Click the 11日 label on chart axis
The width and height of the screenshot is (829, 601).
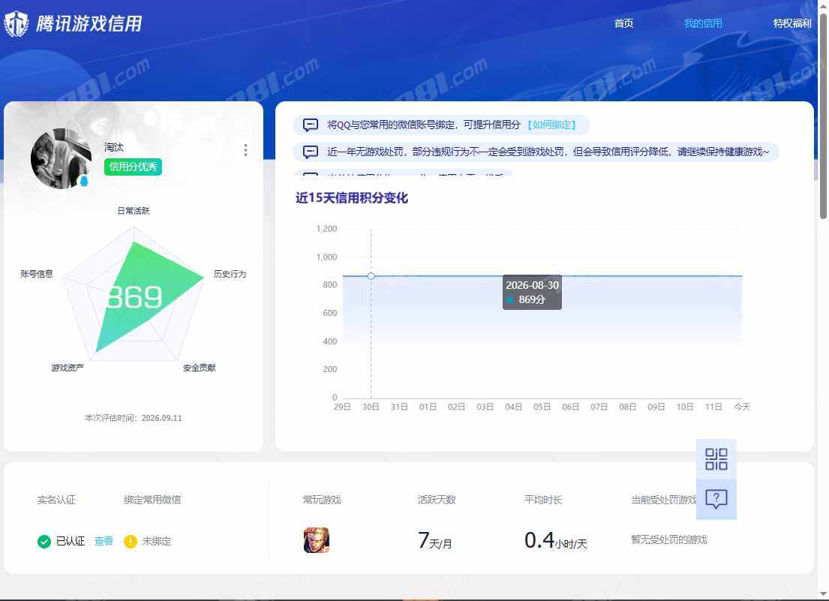tap(713, 407)
